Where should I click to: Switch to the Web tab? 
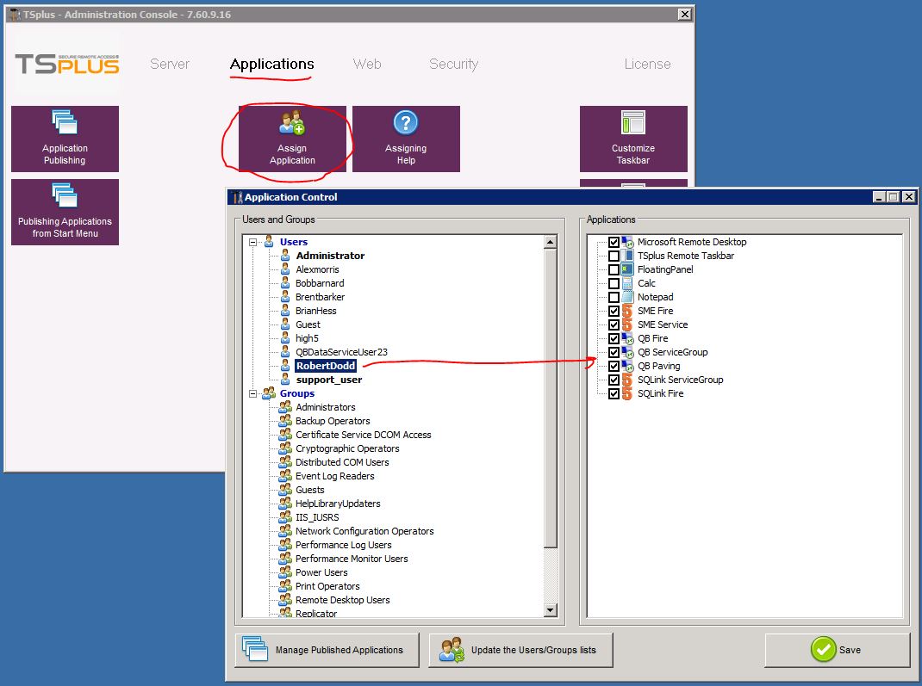click(x=367, y=64)
